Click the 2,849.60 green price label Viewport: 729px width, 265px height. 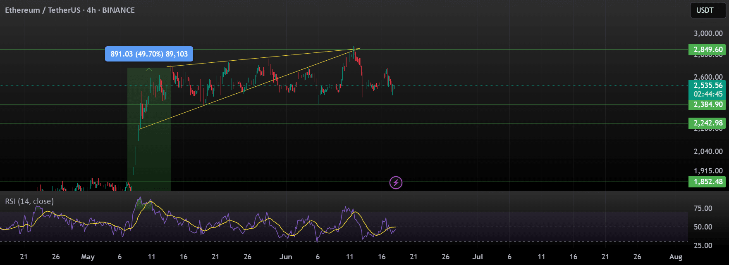click(x=708, y=50)
